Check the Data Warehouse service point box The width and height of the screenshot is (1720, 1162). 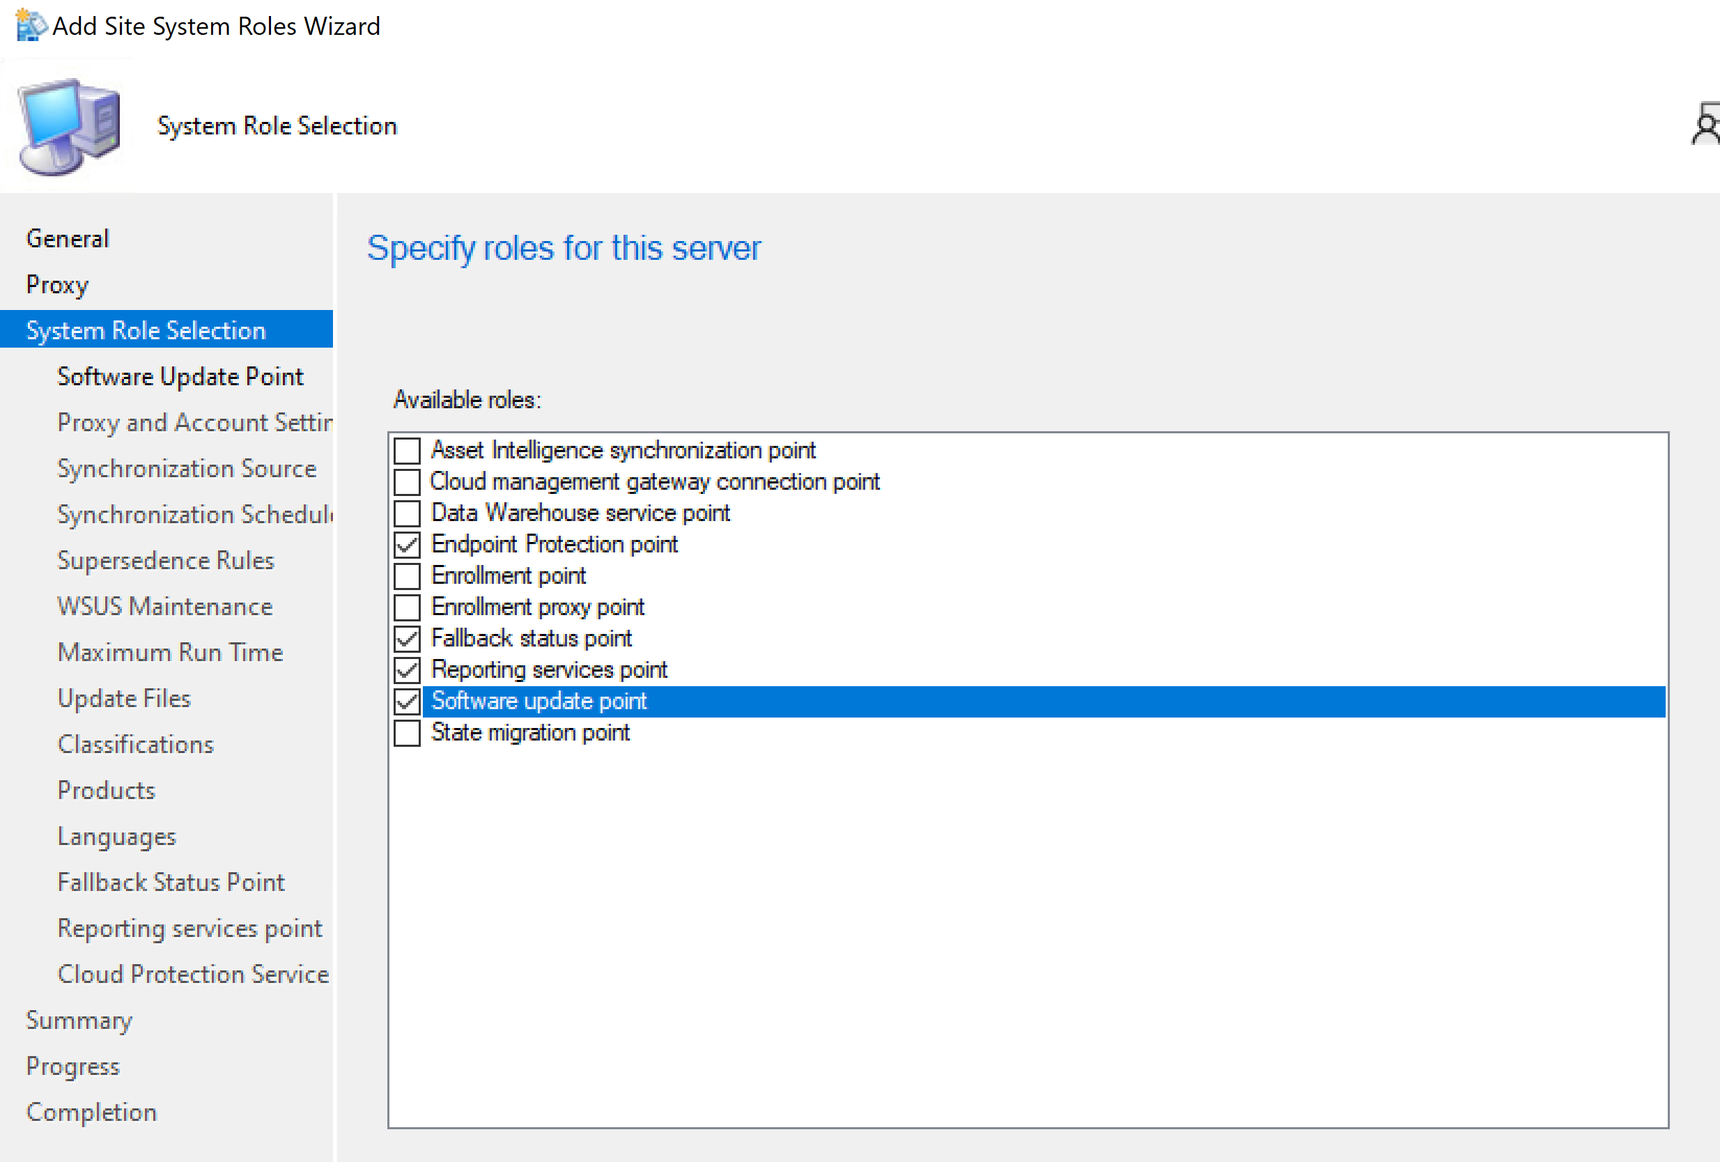click(407, 513)
